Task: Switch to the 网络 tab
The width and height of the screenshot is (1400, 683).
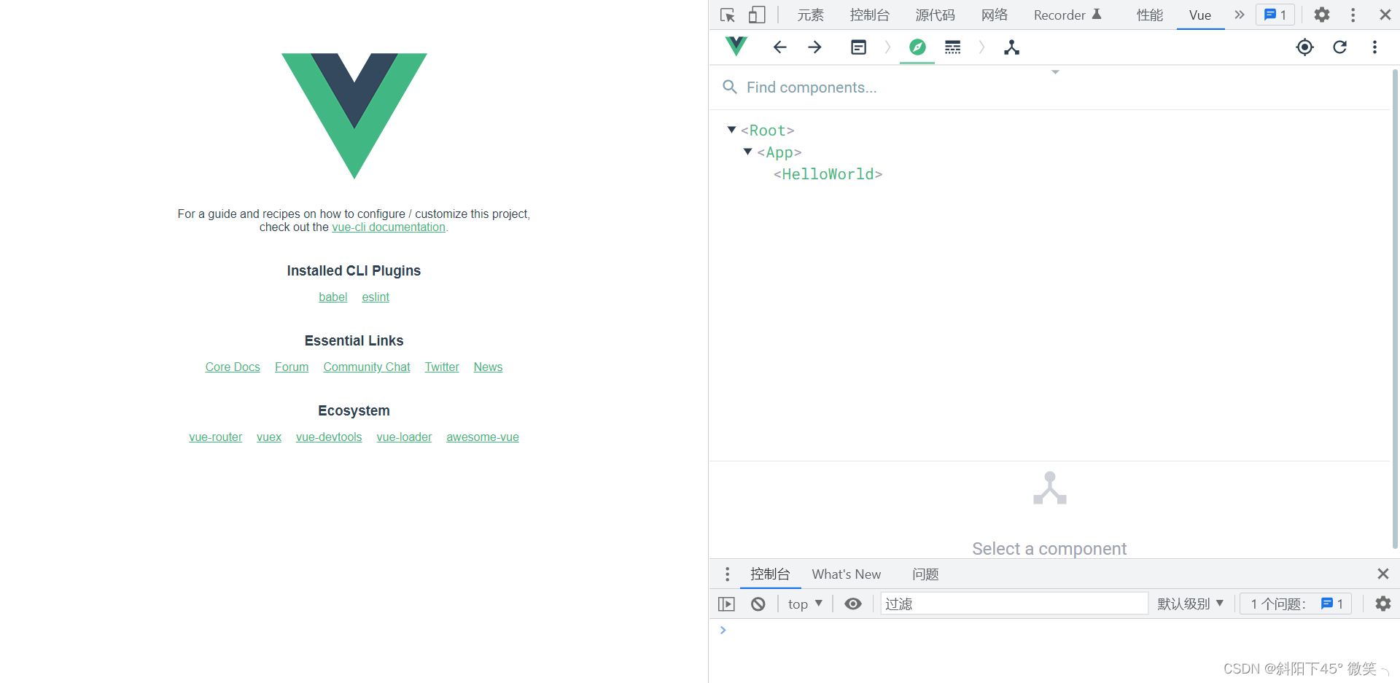Action: tap(994, 15)
